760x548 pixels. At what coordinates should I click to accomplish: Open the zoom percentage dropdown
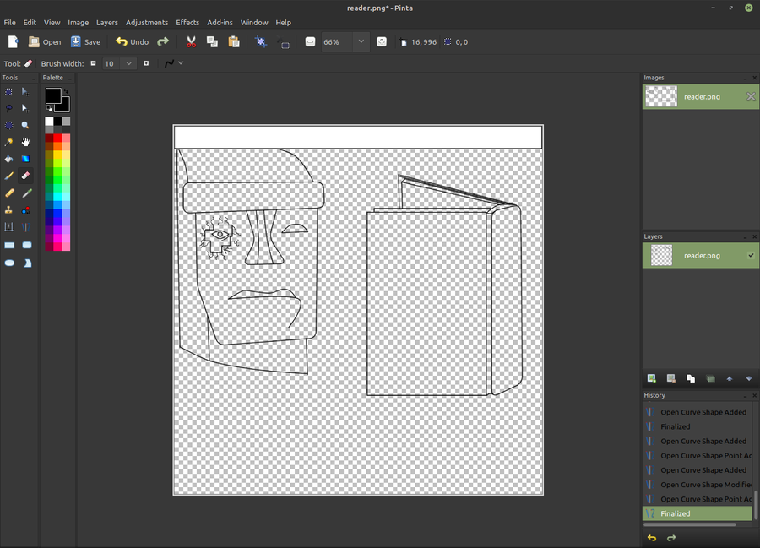coord(361,41)
